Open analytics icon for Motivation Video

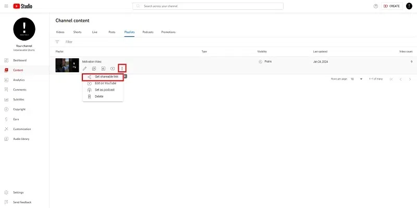[103, 69]
